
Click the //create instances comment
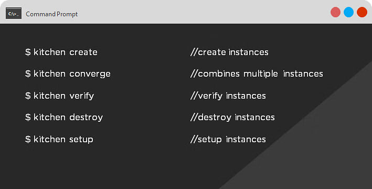tap(229, 52)
